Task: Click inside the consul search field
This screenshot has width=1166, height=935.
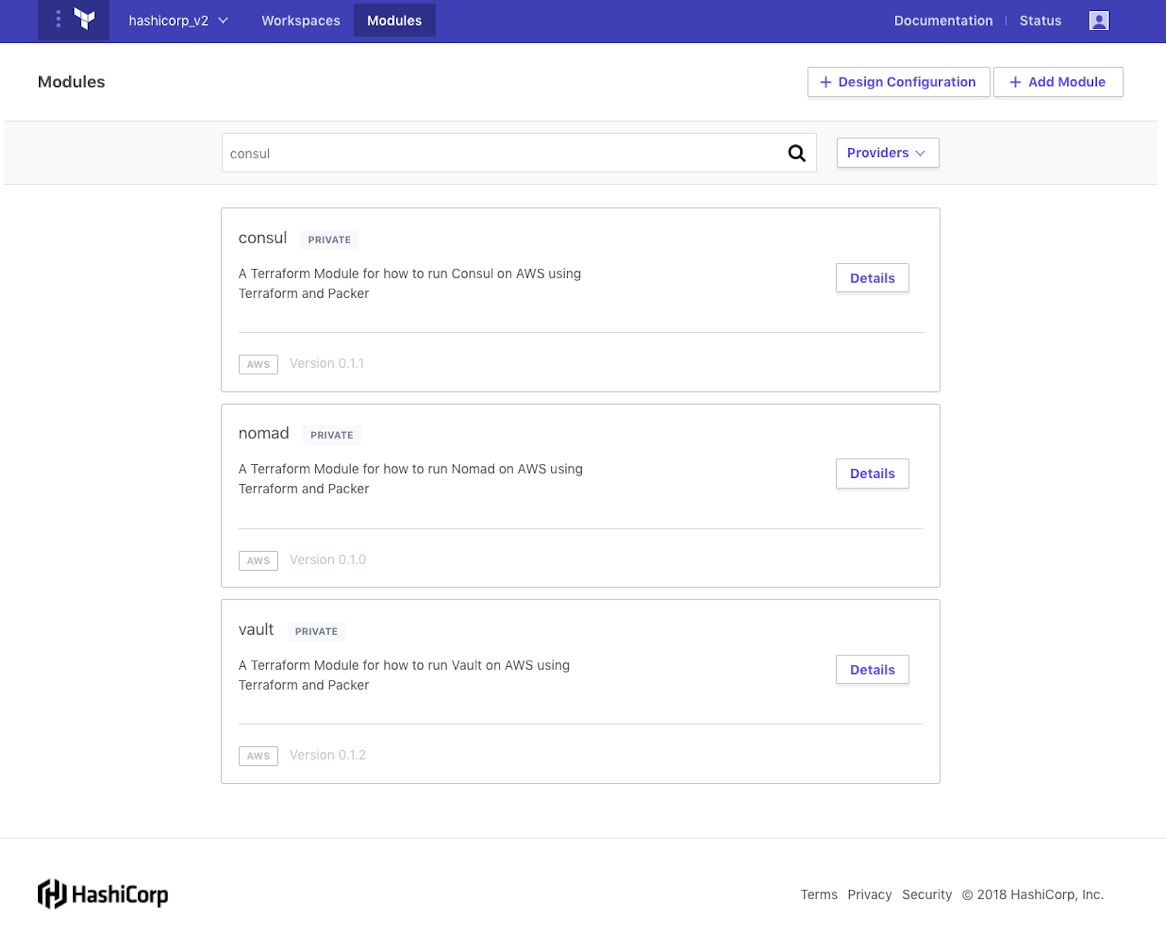Action: tap(487, 153)
